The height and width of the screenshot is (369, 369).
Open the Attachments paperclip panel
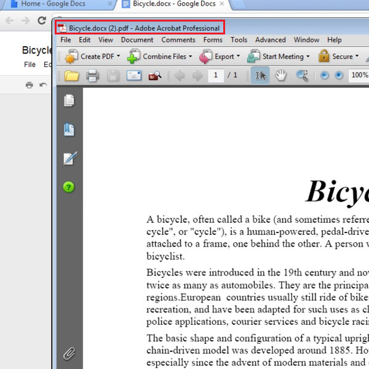point(69,354)
